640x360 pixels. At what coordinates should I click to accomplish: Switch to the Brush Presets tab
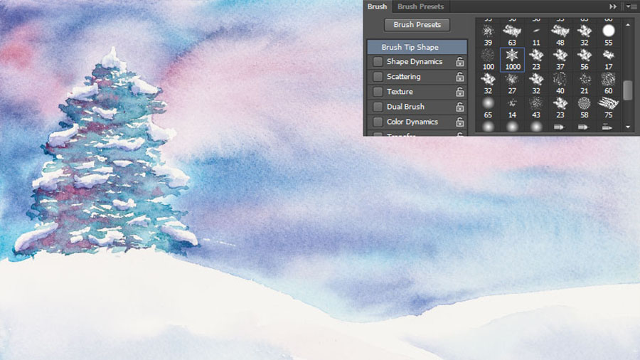click(420, 6)
